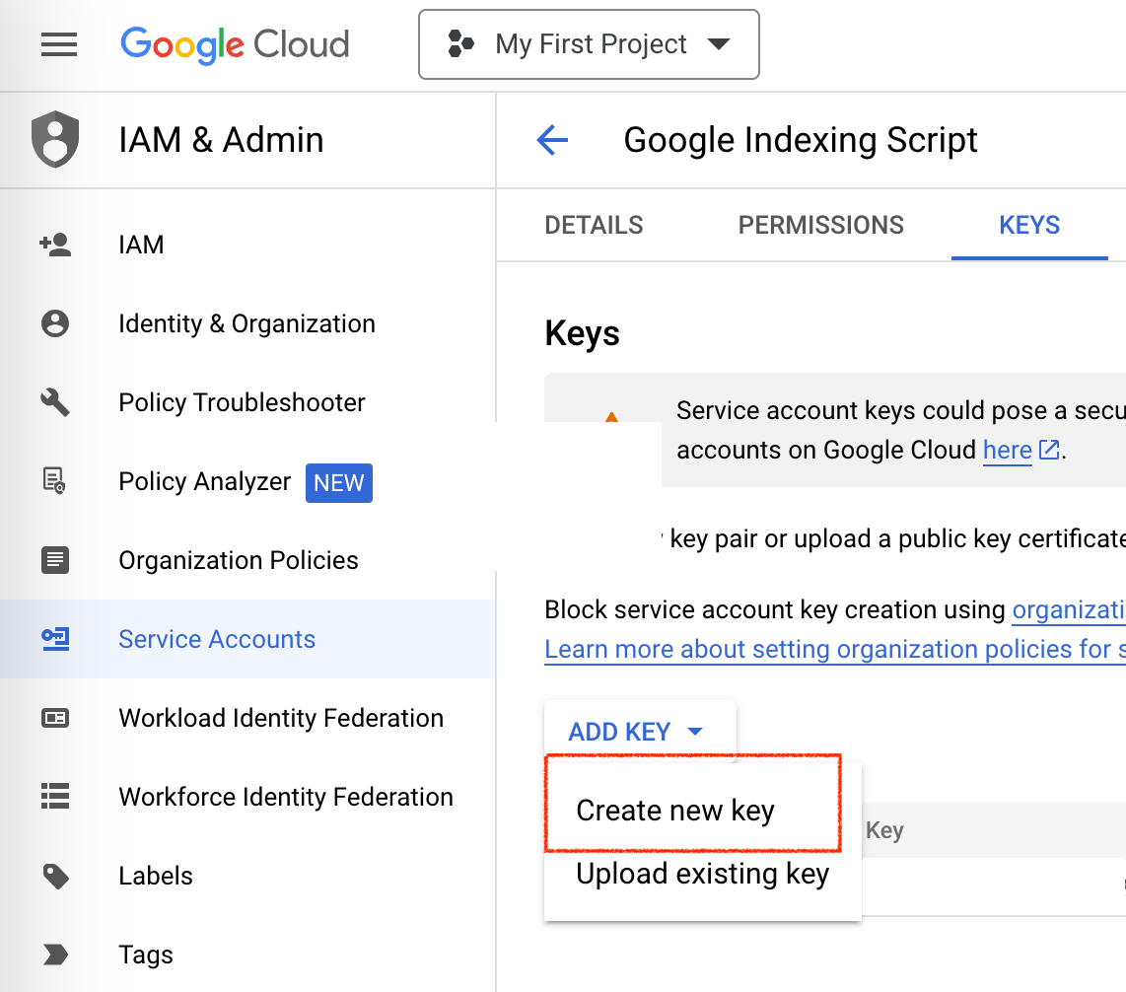
Task: Click the 'Keys' section heading
Action: [582, 333]
